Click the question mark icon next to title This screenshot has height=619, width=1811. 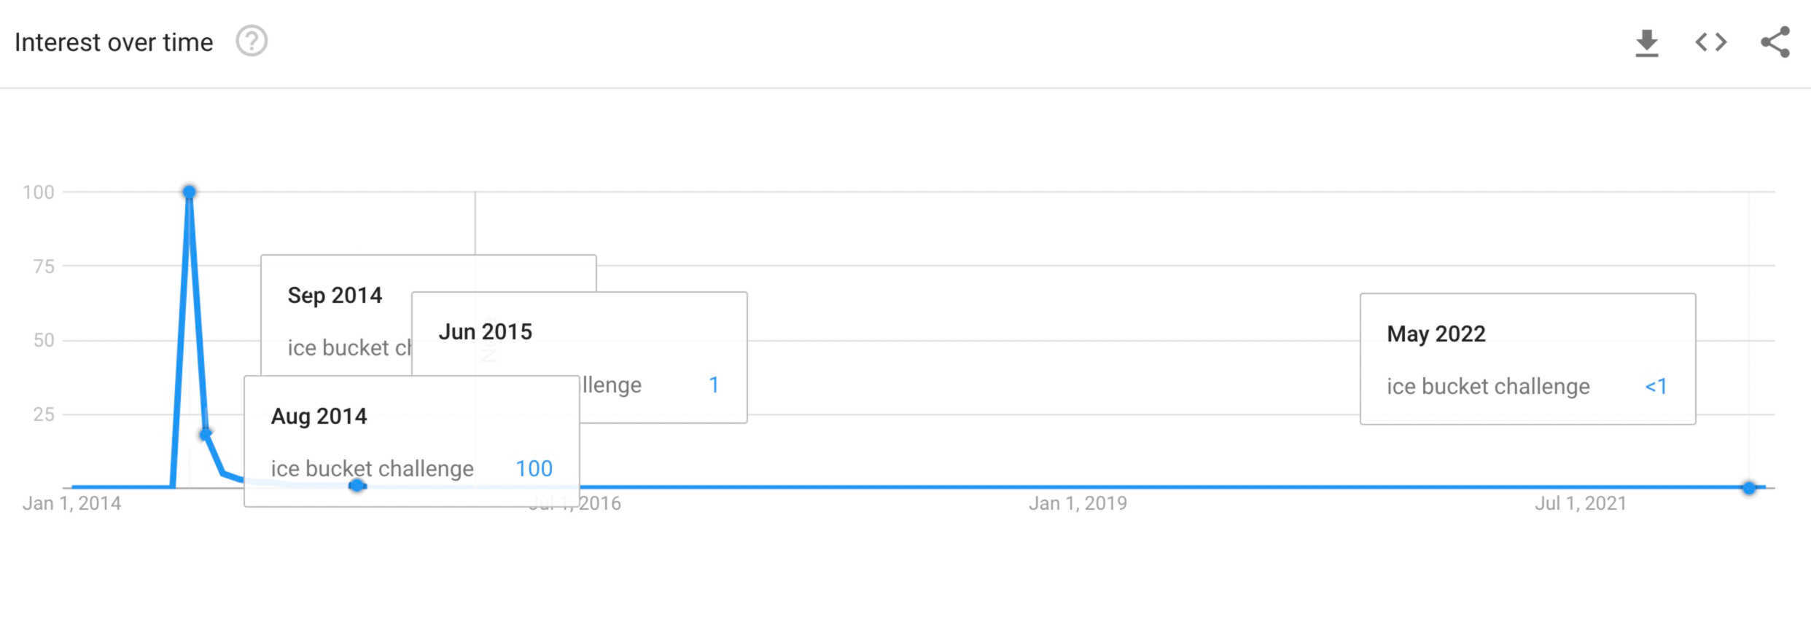click(x=250, y=42)
